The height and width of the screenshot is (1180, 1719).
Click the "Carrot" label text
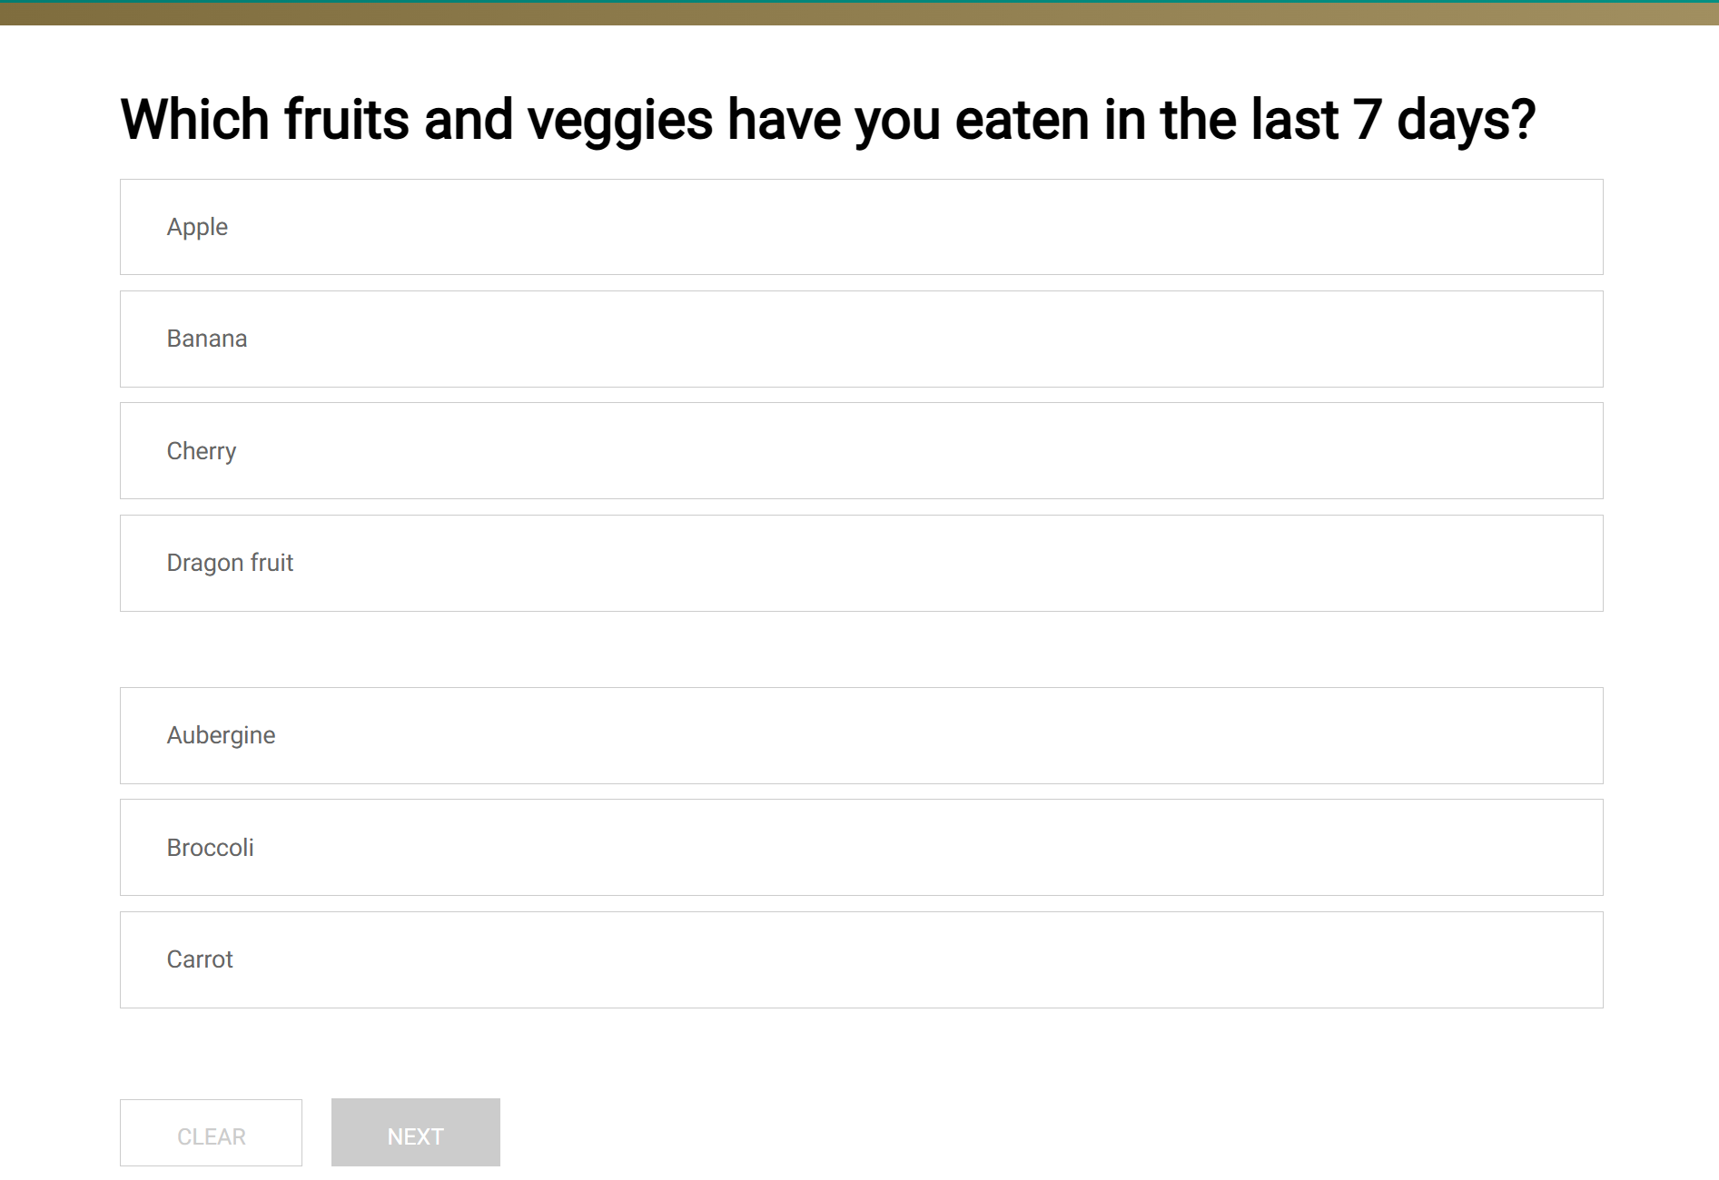click(200, 959)
